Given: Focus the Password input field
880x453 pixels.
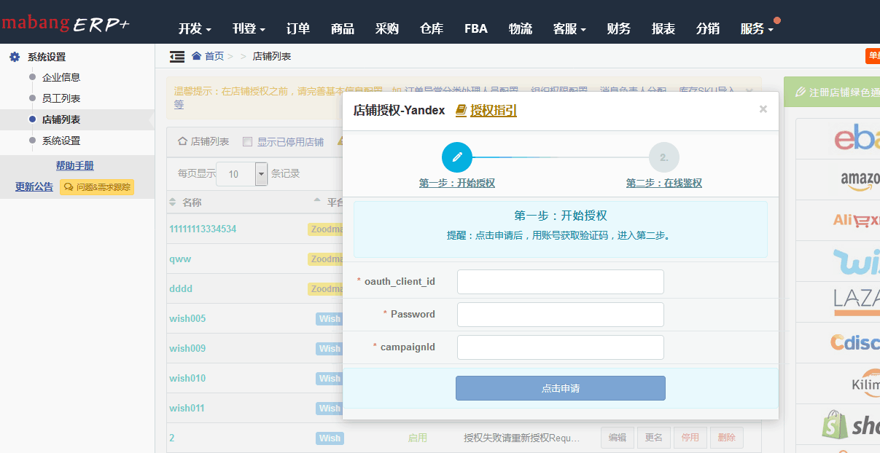Looking at the screenshot, I should click(561, 315).
